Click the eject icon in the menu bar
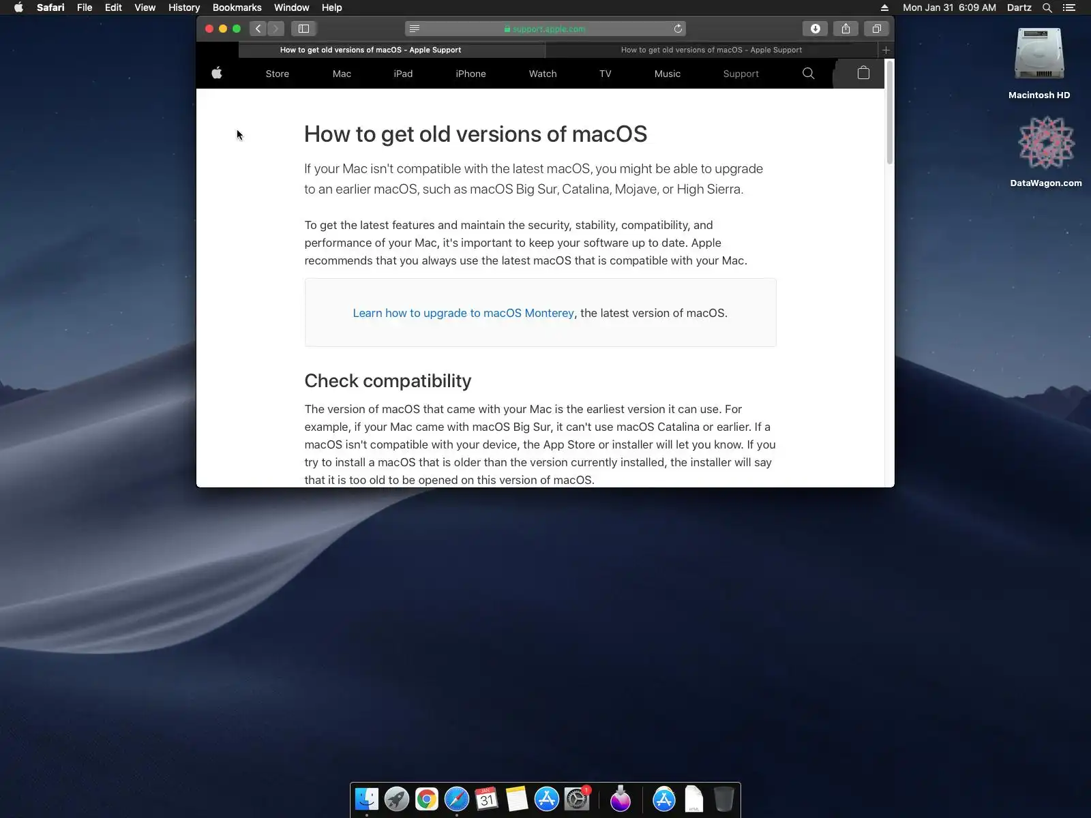Image resolution: width=1091 pixels, height=818 pixels. click(884, 7)
